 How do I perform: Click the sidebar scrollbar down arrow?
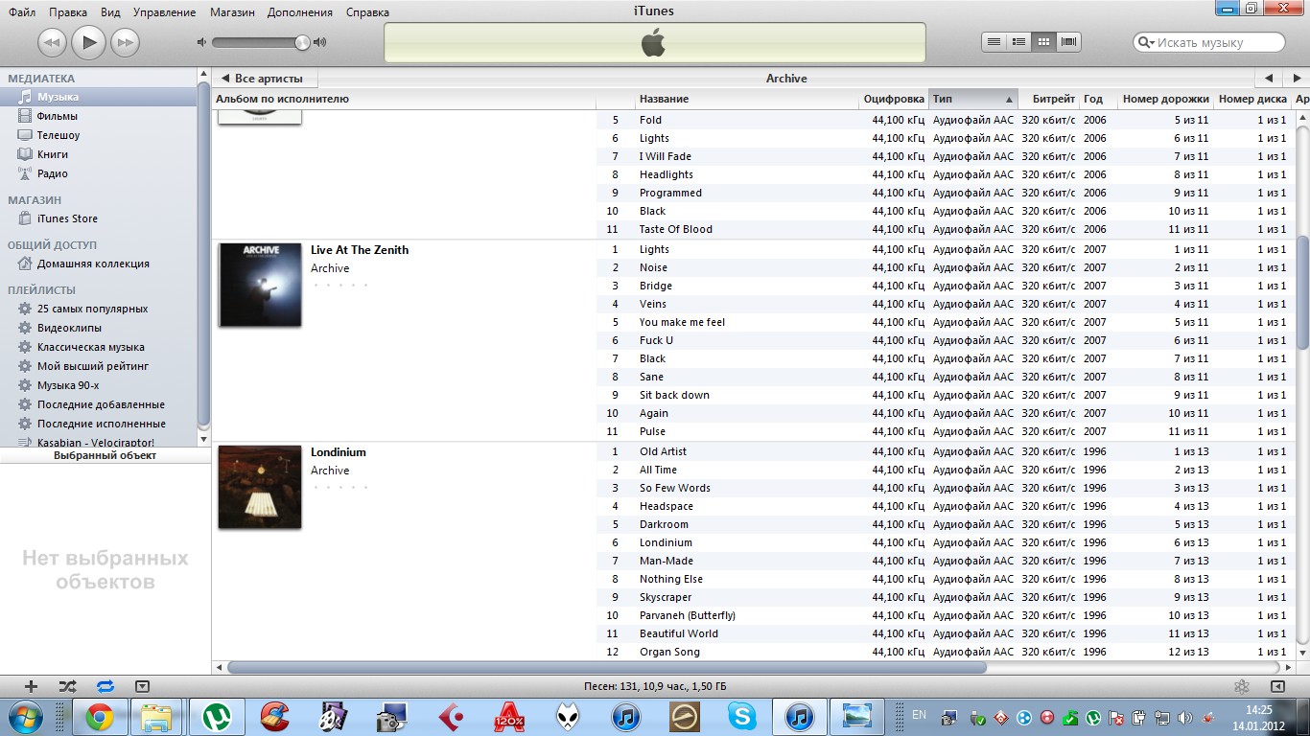coord(203,439)
